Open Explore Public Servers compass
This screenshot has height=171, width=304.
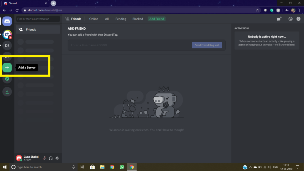tap(7, 79)
